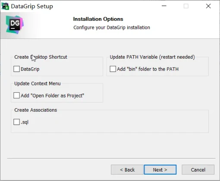
Task: Minimize the DataGrip Setup window
Action: point(164,6)
